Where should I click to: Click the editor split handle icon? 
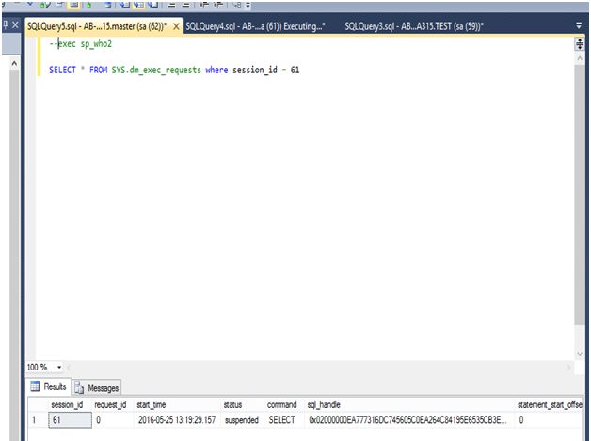(x=580, y=44)
